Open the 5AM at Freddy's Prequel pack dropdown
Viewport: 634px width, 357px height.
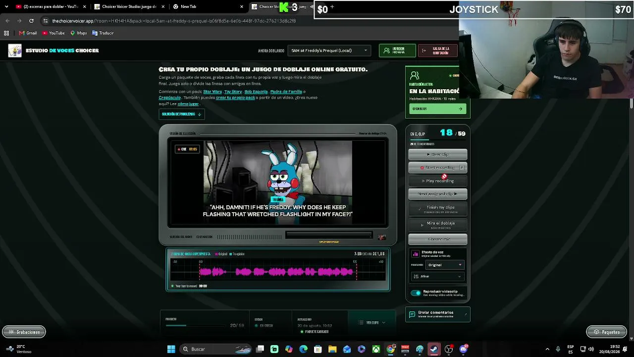pos(329,51)
